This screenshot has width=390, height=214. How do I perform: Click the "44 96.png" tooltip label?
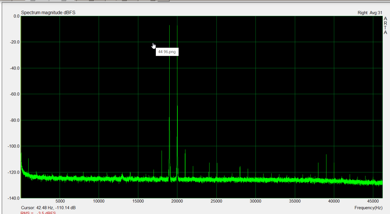click(167, 52)
